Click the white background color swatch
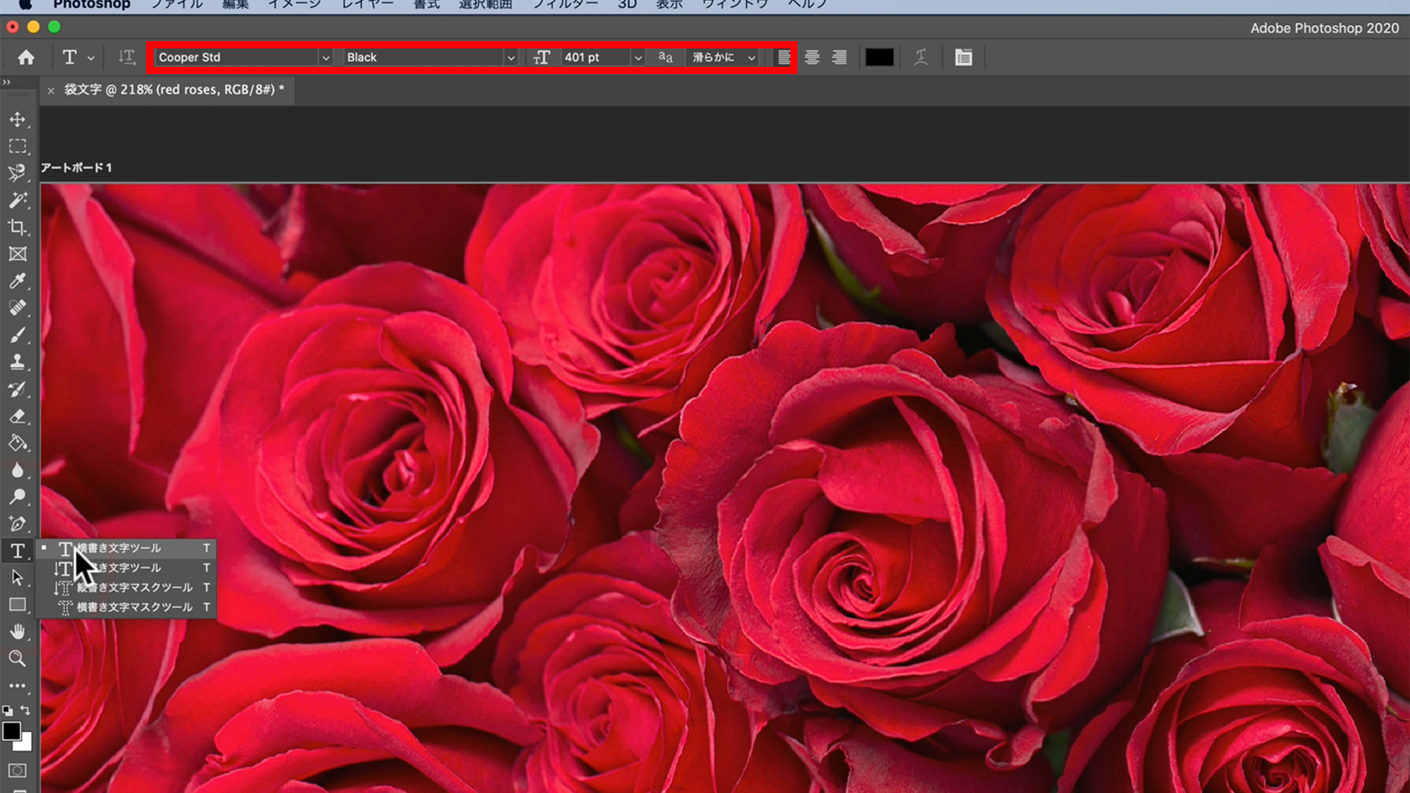Image resolution: width=1410 pixels, height=793 pixels. (x=24, y=744)
